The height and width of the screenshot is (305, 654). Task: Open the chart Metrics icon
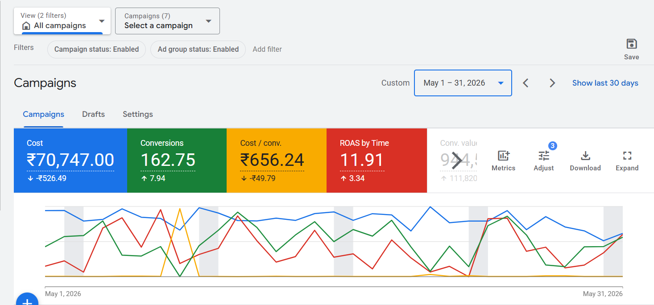pyautogui.click(x=503, y=161)
